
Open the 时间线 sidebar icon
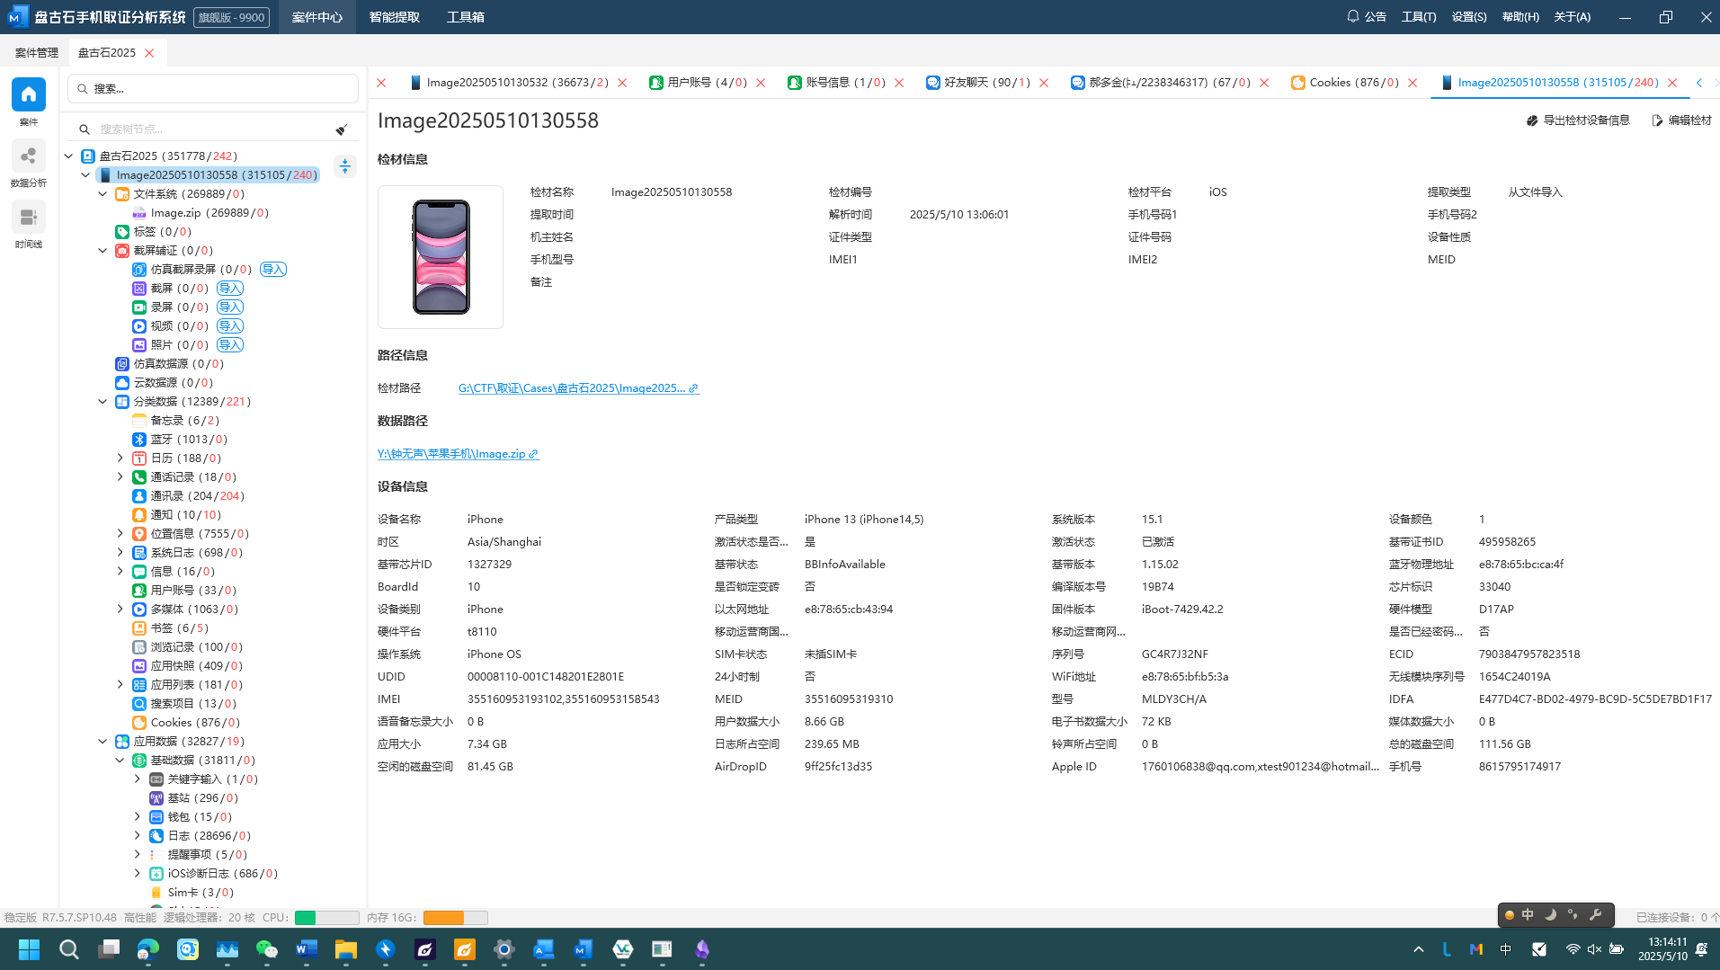point(29,218)
